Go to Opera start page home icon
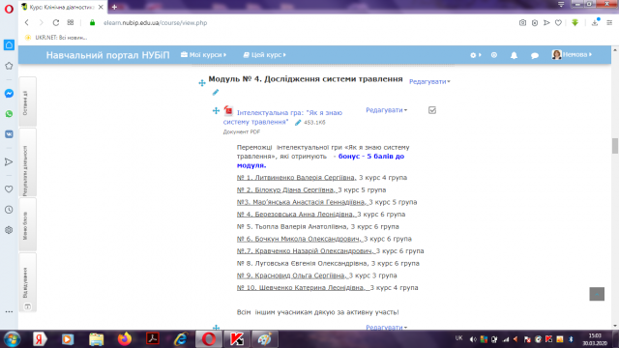Viewport: 619px width, 348px height. pos(9,45)
